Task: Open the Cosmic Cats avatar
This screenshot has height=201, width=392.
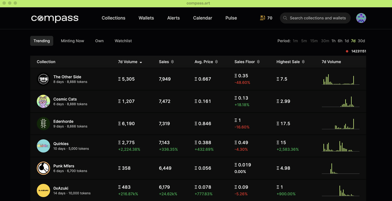Action: [x=43, y=101]
